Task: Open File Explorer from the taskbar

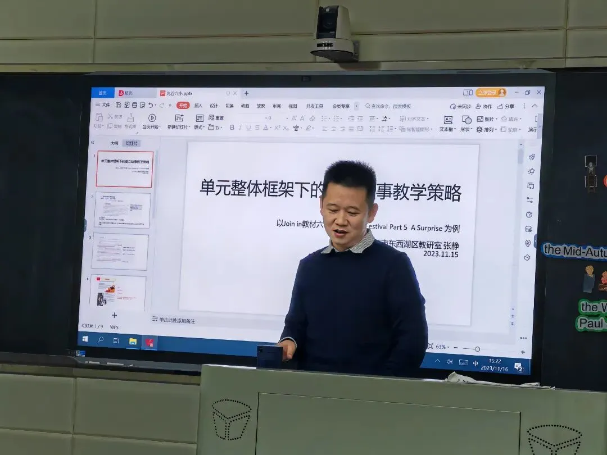Action: coord(133,342)
